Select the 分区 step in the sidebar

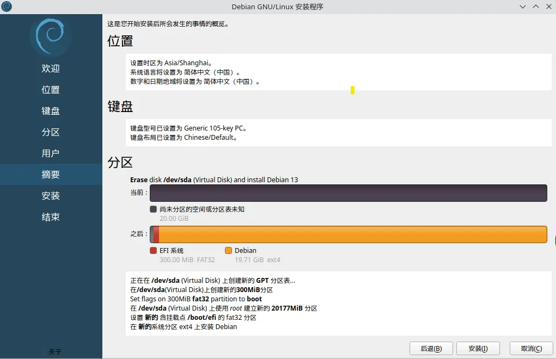[51, 132]
